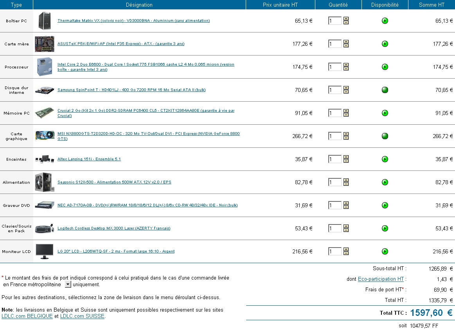Click the green availability icon for Thermaltake case
This screenshot has width=455, height=330.
pos(385,21)
